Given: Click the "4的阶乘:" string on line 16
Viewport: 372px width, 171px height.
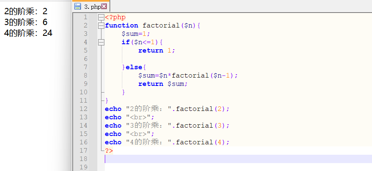Looking at the screenshot, I should (x=149, y=142).
